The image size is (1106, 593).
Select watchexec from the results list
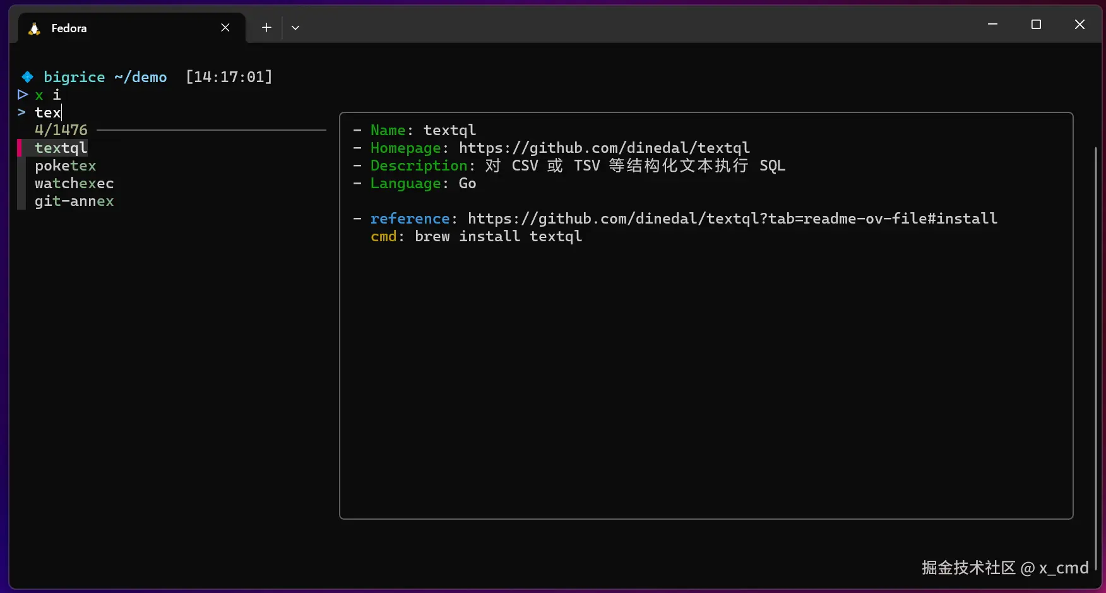[74, 183]
